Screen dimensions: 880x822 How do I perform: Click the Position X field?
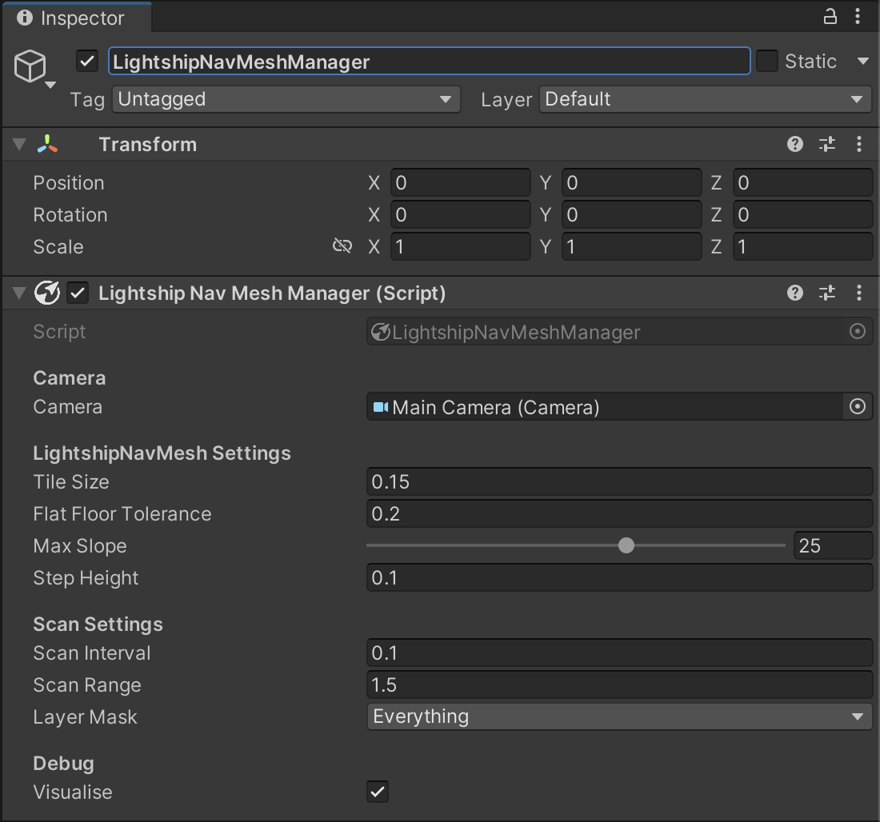click(460, 182)
